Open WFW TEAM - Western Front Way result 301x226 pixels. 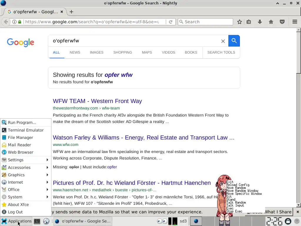pos(97,101)
